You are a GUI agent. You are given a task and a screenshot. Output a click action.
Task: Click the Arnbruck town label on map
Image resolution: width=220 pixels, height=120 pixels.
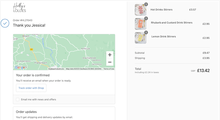point(85,49)
